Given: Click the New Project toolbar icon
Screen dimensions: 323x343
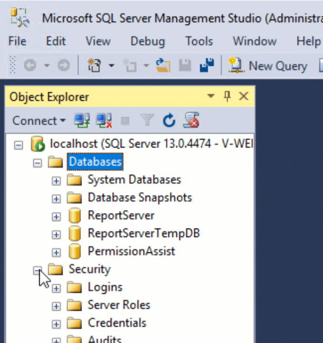Looking at the screenshot, I should click(94, 65).
